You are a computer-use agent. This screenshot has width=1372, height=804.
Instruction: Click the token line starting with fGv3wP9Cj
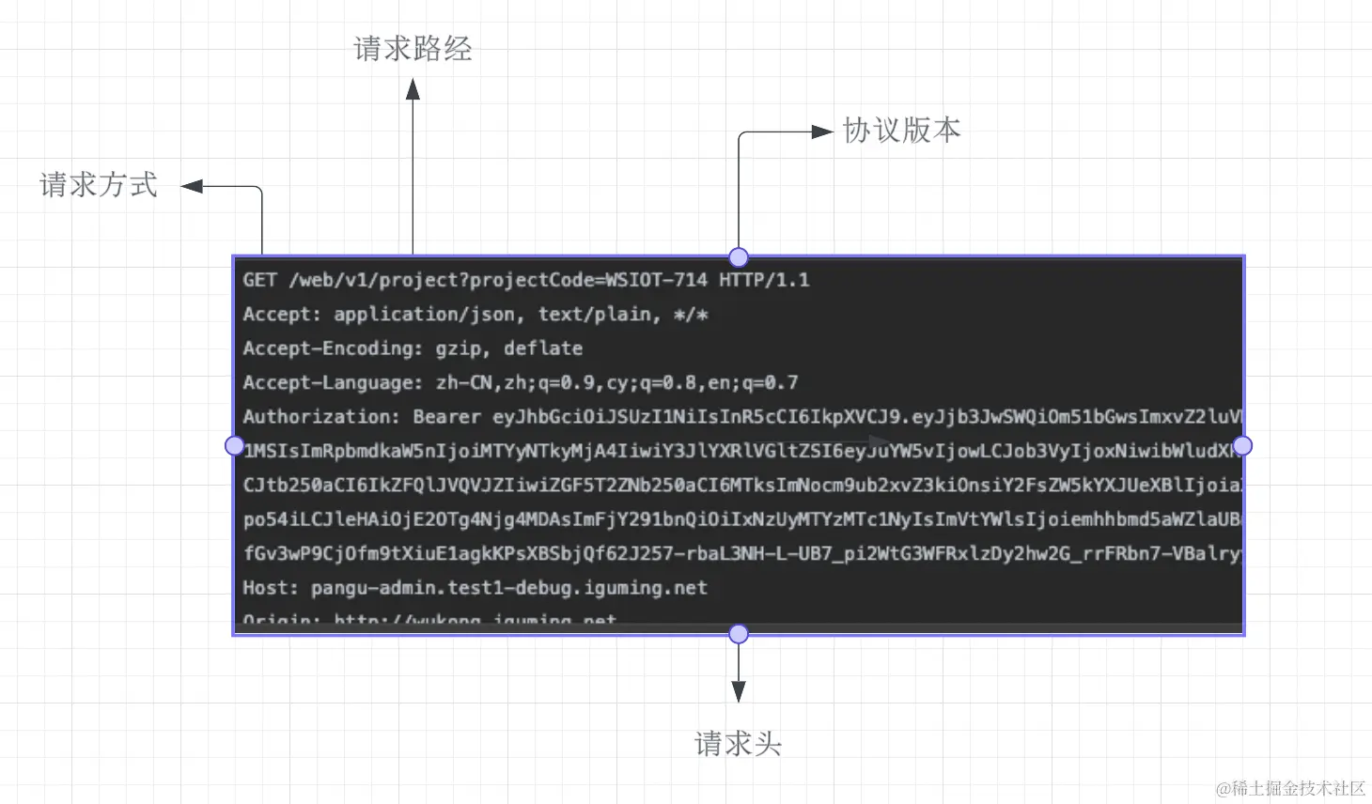[x=741, y=554]
